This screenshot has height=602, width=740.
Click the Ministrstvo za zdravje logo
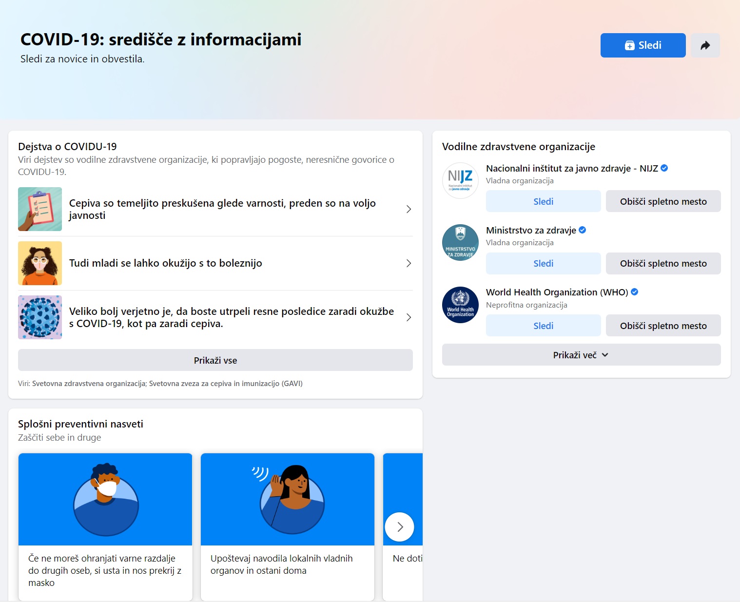coord(460,242)
